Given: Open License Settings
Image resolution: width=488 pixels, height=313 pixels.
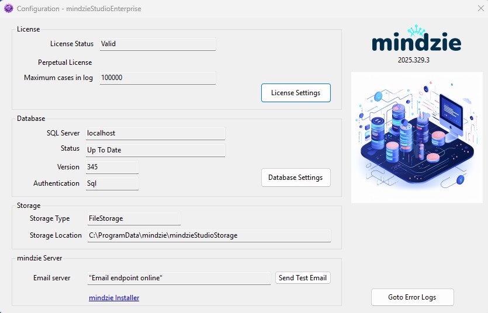Looking at the screenshot, I should [296, 93].
